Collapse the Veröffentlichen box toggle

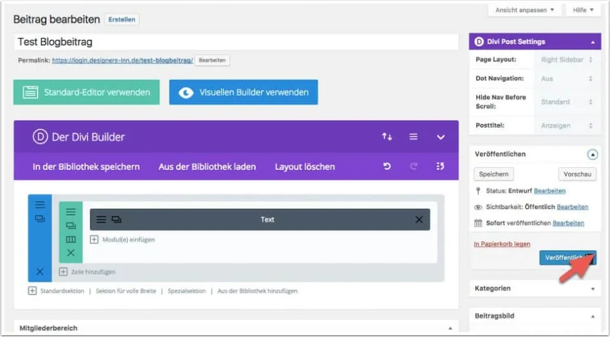(592, 154)
